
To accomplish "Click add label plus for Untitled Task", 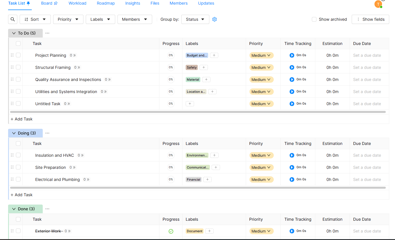I will click(x=190, y=104).
